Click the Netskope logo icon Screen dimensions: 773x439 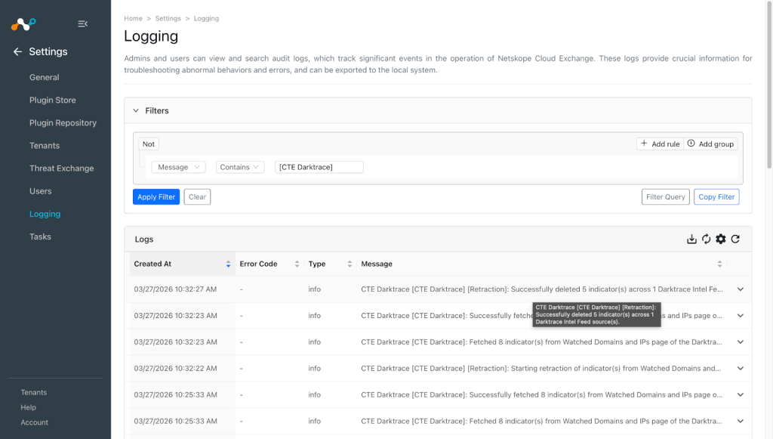click(x=23, y=23)
